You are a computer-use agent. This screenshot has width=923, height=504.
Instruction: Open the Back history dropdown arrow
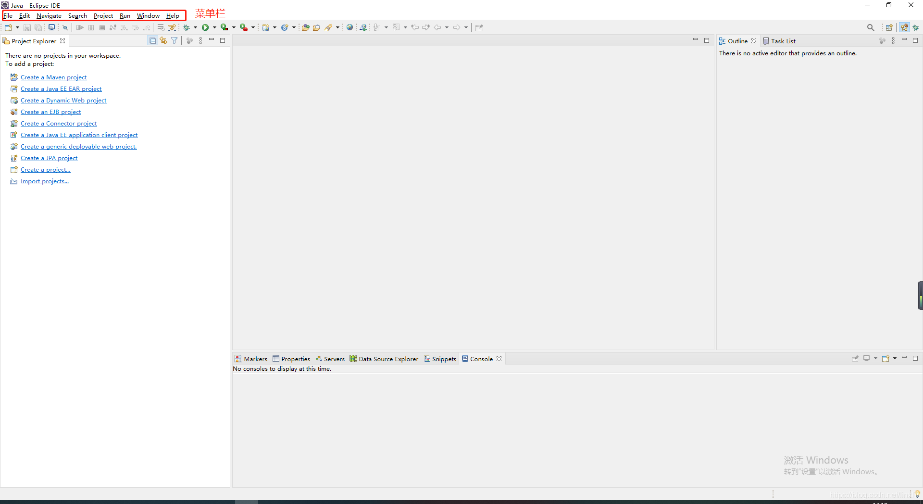pyautogui.click(x=447, y=27)
